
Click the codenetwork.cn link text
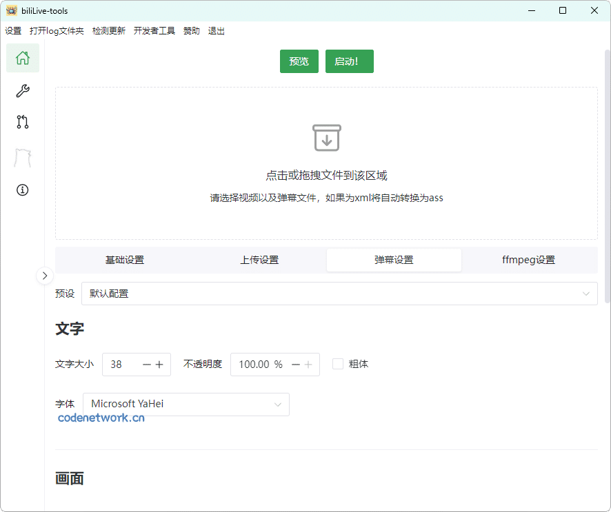pos(101,416)
